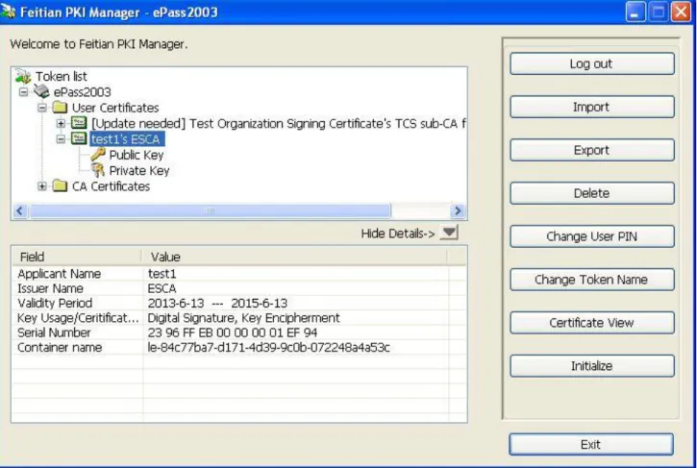Click the Import button
Screen dimensions: 697x468
click(x=592, y=107)
